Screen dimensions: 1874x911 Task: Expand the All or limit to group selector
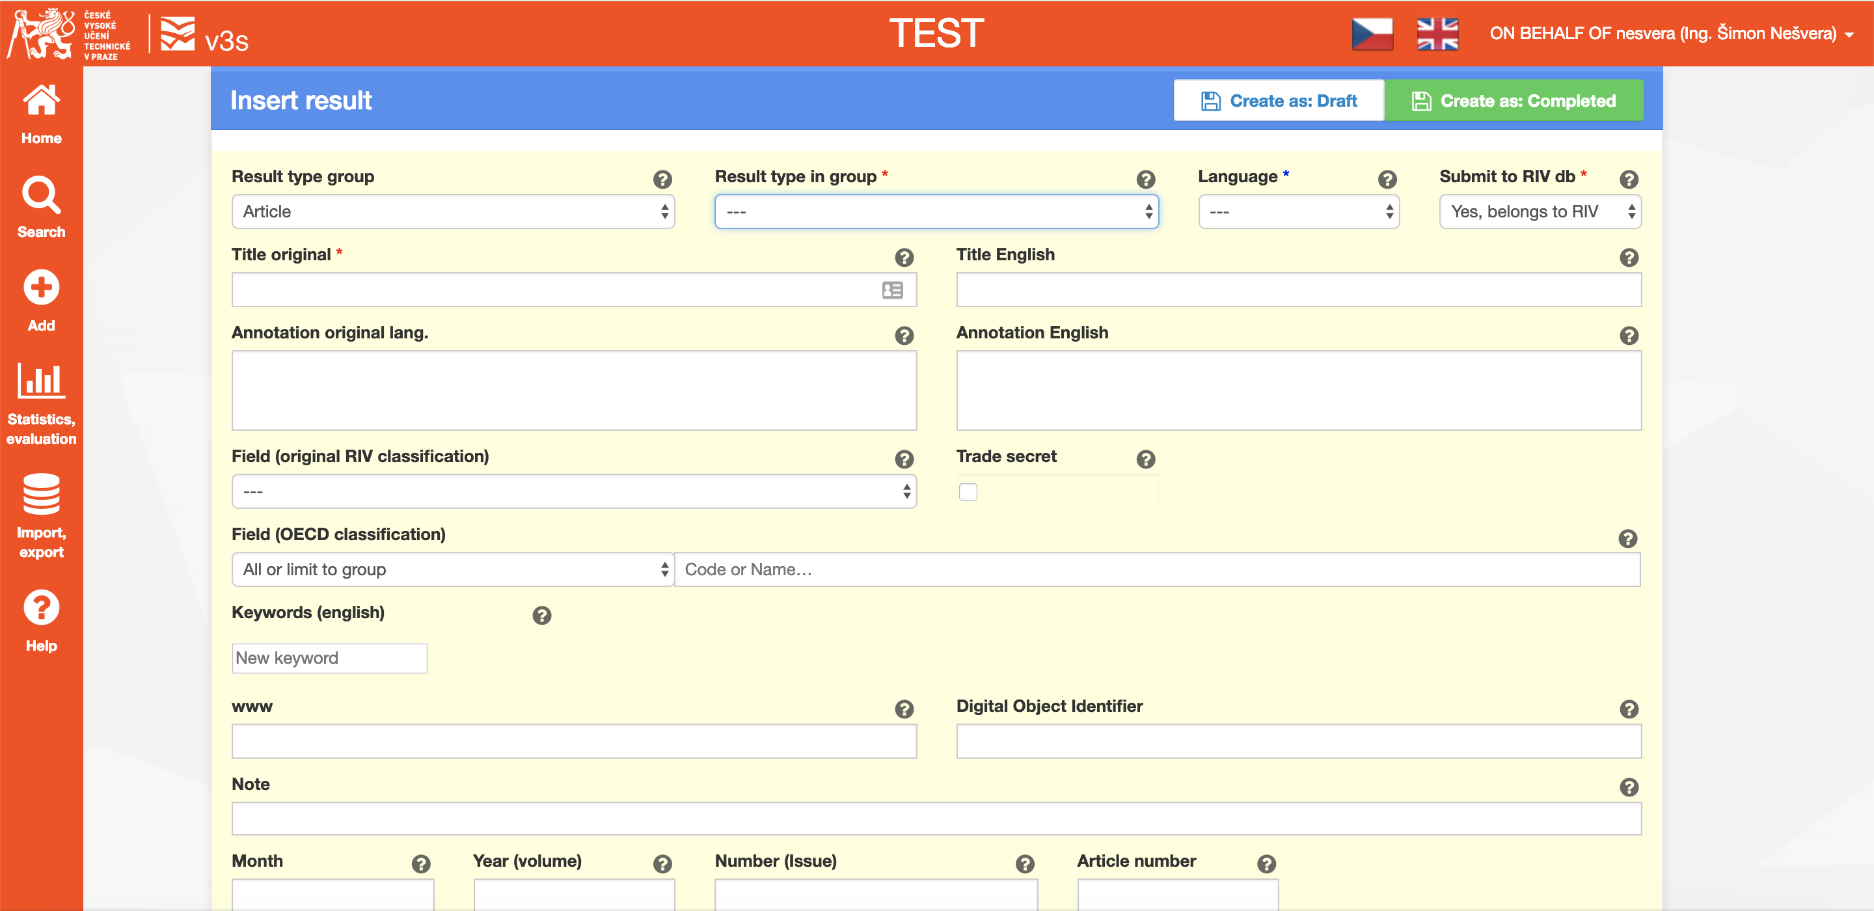pyautogui.click(x=452, y=570)
